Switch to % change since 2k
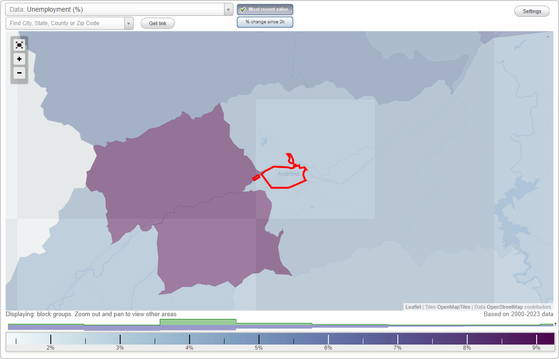The image size is (559, 359). point(265,22)
